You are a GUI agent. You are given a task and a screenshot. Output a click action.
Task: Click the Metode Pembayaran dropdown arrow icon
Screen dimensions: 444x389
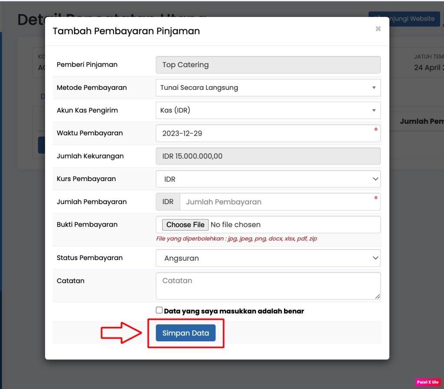coord(374,88)
